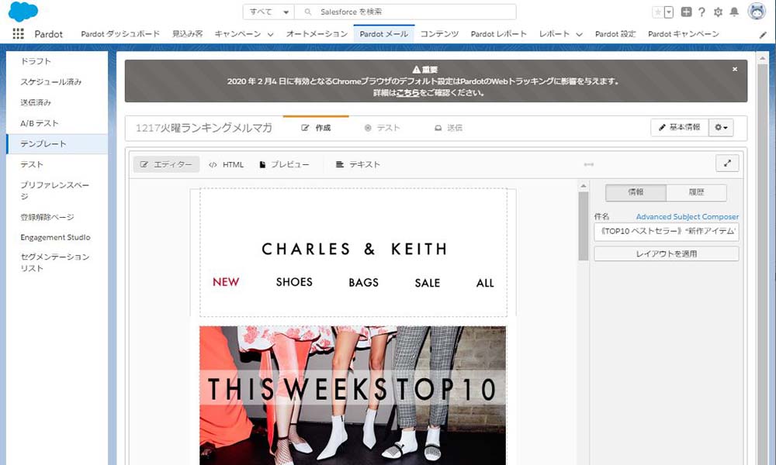Open the Advanced Subject Composer link

tap(688, 216)
